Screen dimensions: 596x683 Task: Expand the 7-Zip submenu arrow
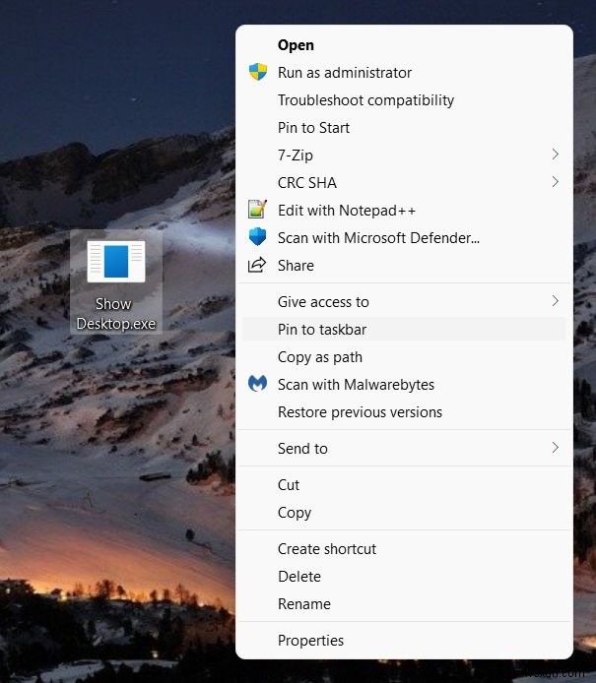pos(555,155)
